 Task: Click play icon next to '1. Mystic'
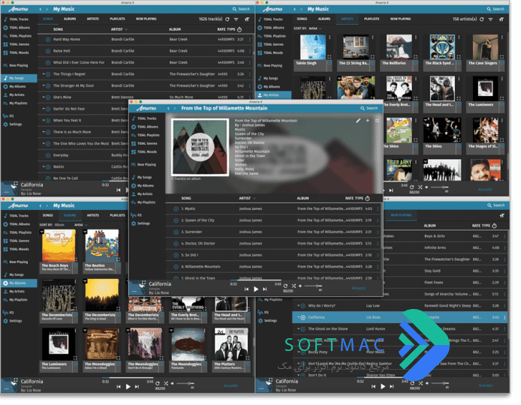[176, 208]
